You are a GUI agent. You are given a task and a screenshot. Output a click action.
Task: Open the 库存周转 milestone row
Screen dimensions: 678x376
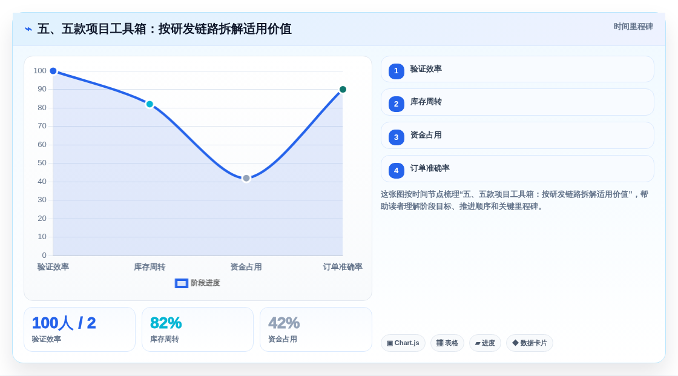517,102
